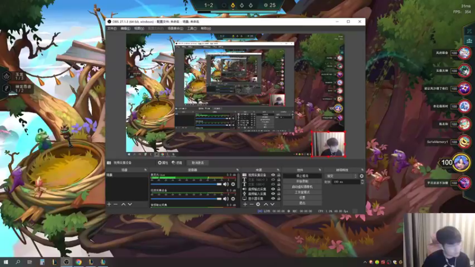Click the transition duration 300 ms field
Viewport: 475px width, 267px height.
346,182
